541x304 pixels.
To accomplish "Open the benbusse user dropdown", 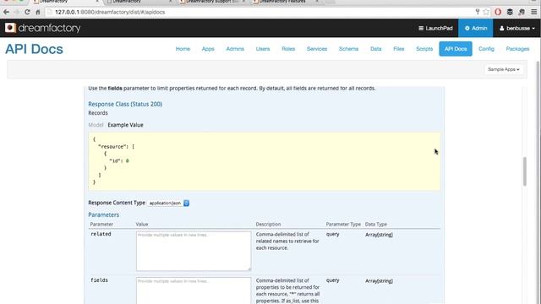I will (516, 28).
